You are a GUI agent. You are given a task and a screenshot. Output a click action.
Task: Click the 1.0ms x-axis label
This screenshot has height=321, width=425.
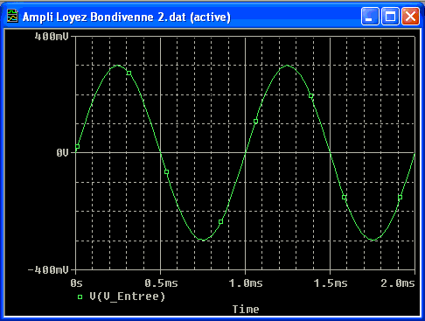tap(246, 283)
